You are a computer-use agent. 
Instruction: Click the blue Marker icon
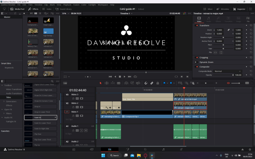pos(171,83)
